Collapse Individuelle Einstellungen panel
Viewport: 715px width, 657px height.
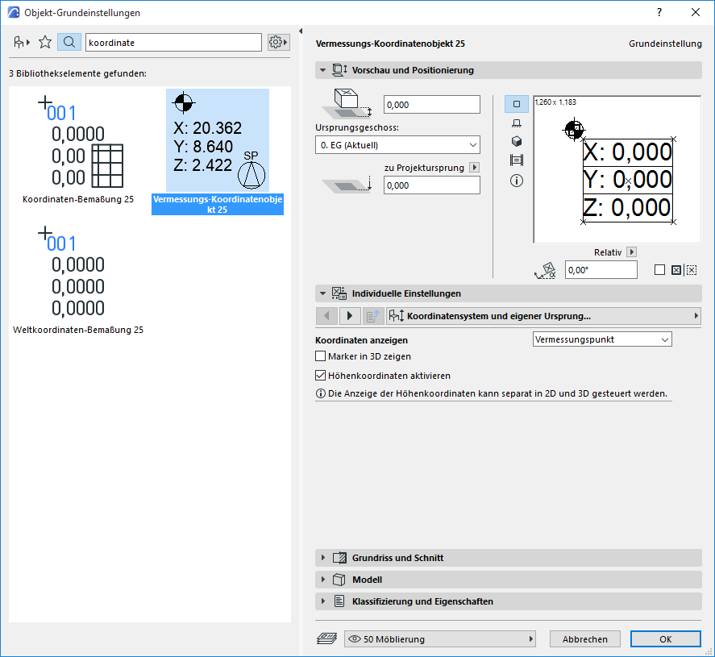[323, 293]
